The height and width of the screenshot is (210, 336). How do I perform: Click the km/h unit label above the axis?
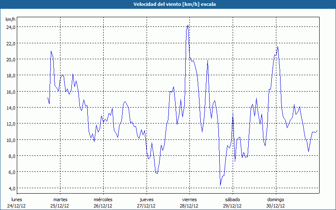click(x=10, y=19)
